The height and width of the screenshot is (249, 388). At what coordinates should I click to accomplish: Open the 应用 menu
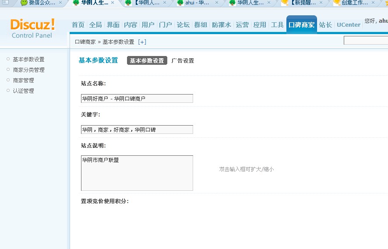[260, 25]
